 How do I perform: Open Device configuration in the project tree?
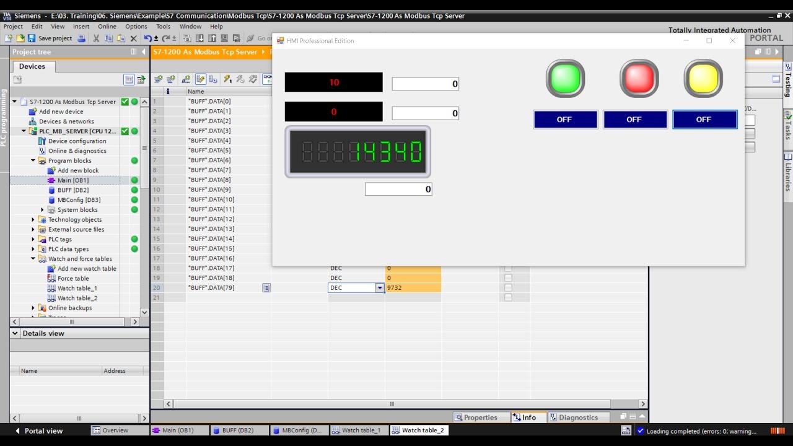[x=77, y=141]
